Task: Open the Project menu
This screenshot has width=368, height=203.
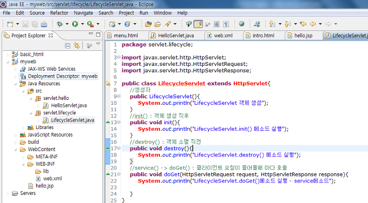Action: [x=126, y=13]
